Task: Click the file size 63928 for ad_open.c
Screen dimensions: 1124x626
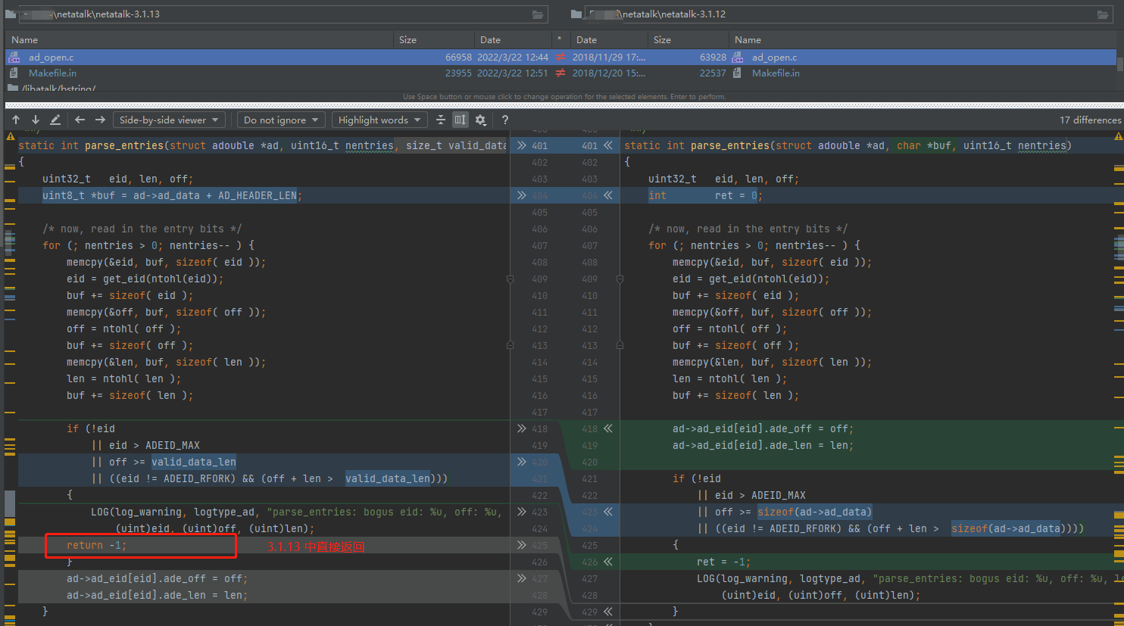Action: coord(713,58)
